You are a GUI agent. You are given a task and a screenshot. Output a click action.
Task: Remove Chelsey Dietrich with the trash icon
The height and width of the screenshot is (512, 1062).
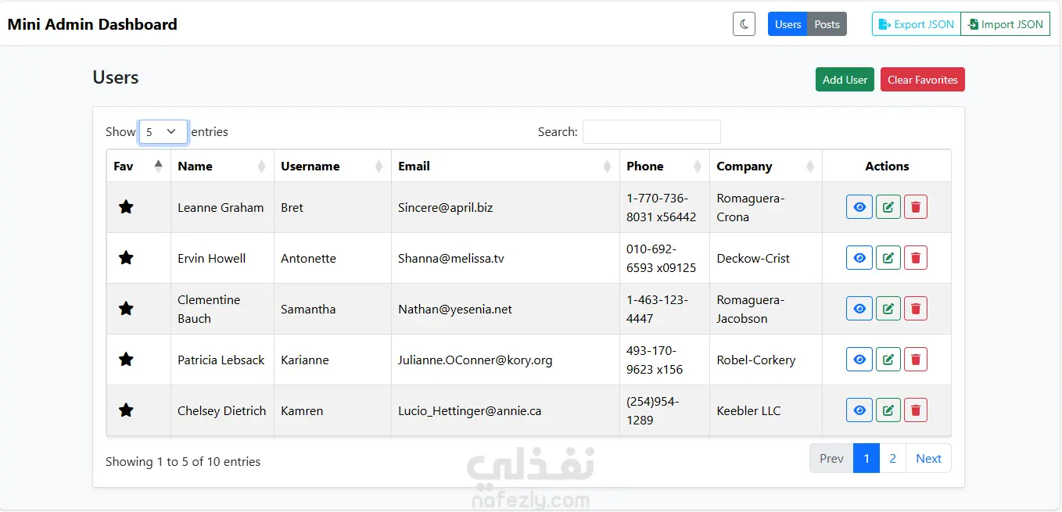[x=916, y=410]
